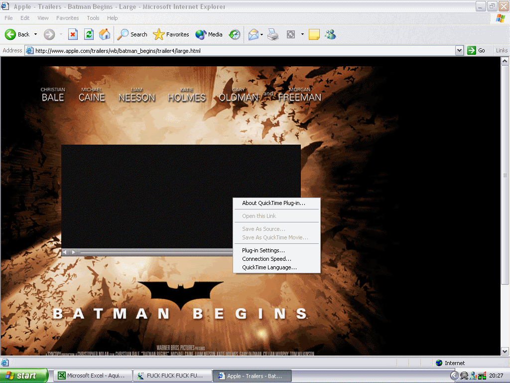Viewport: 510px width, 383px height.
Task: Expand hidden tray icons arrow
Action: [x=454, y=376]
